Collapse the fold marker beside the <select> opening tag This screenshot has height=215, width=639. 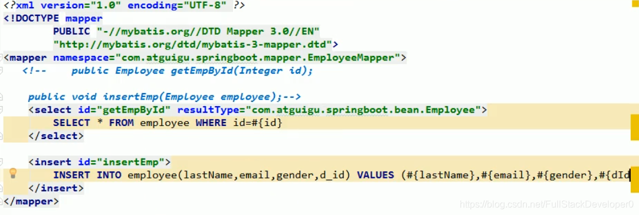coord(1,110)
